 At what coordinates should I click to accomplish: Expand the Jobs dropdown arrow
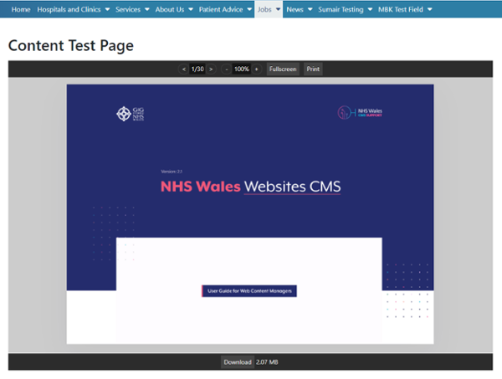point(278,9)
